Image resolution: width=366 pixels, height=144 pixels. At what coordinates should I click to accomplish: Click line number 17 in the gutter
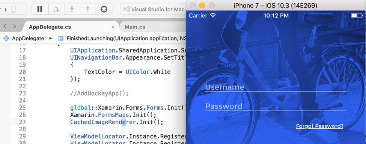tap(22, 50)
